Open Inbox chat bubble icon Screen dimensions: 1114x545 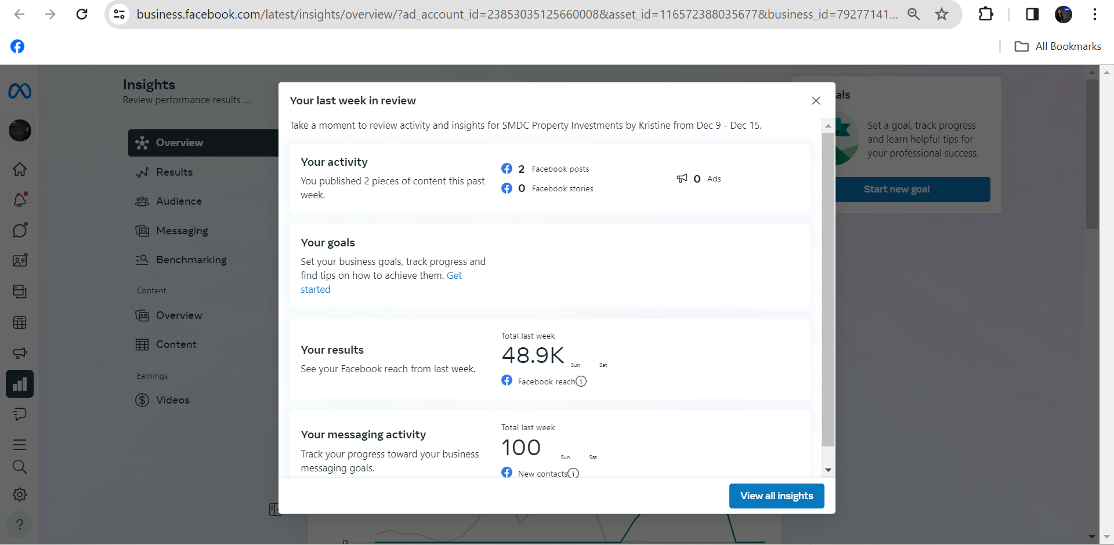pos(20,230)
